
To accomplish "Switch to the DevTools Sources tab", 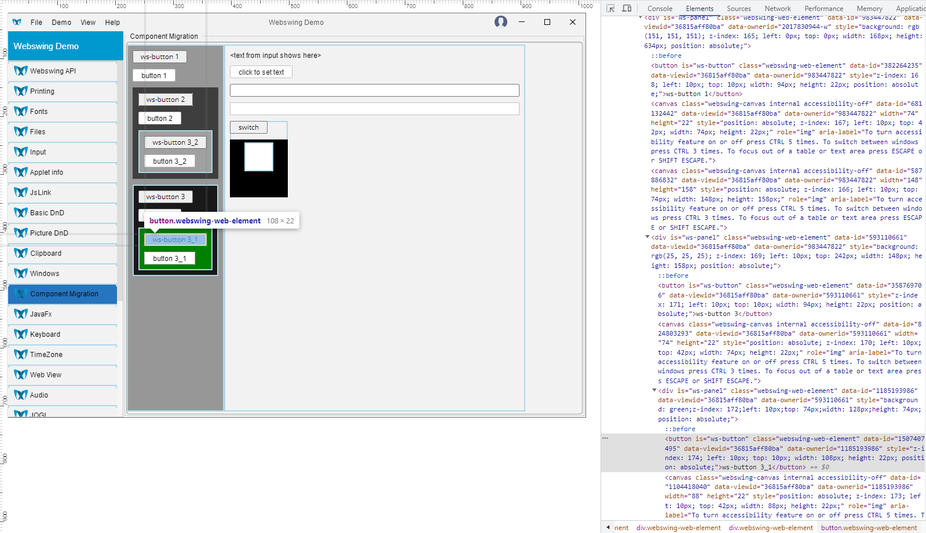I will click(738, 9).
